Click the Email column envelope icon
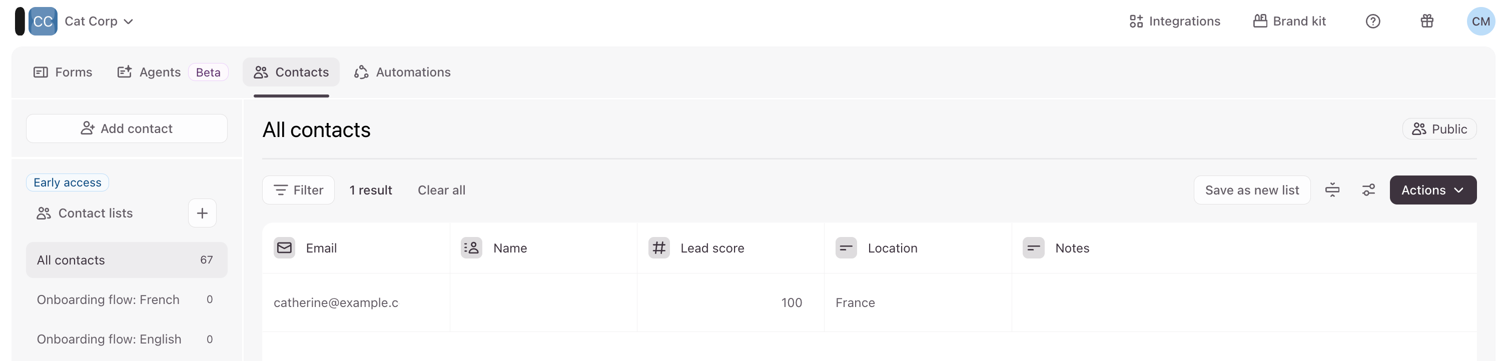The height and width of the screenshot is (361, 1500). pyautogui.click(x=284, y=248)
